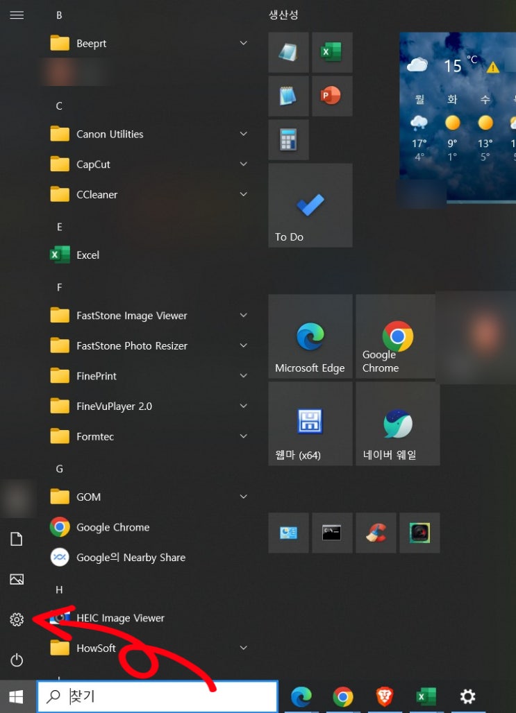
Task: Expand the FastStone Image Viewer folder
Action: click(243, 316)
